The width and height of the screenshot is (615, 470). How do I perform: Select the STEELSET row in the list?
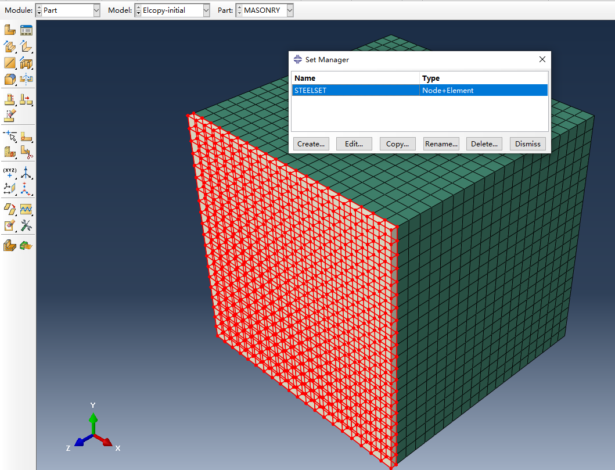420,90
